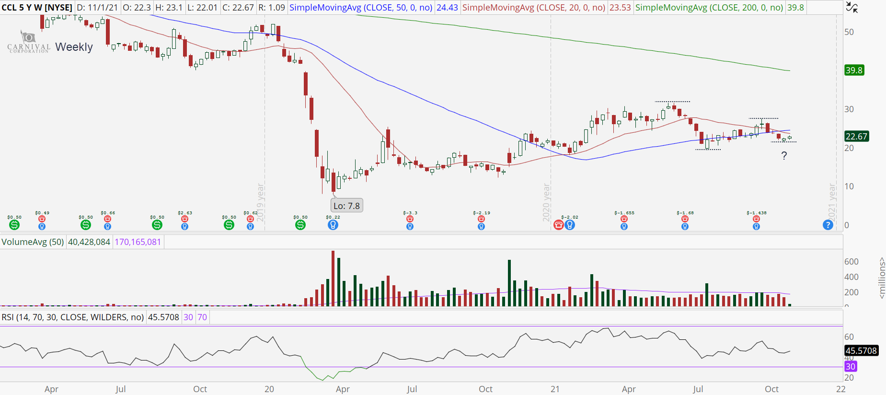Viewport: 886px width, 395px height.
Task: Click the lightbulb icon under the $0.66 earnings
Action: (107, 226)
